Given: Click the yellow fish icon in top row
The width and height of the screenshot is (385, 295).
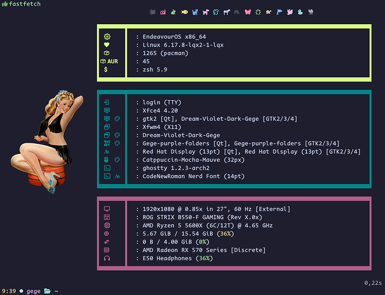Looking at the screenshot, I should [x=184, y=11].
